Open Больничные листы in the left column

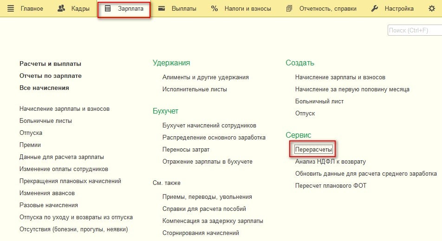[x=45, y=121]
